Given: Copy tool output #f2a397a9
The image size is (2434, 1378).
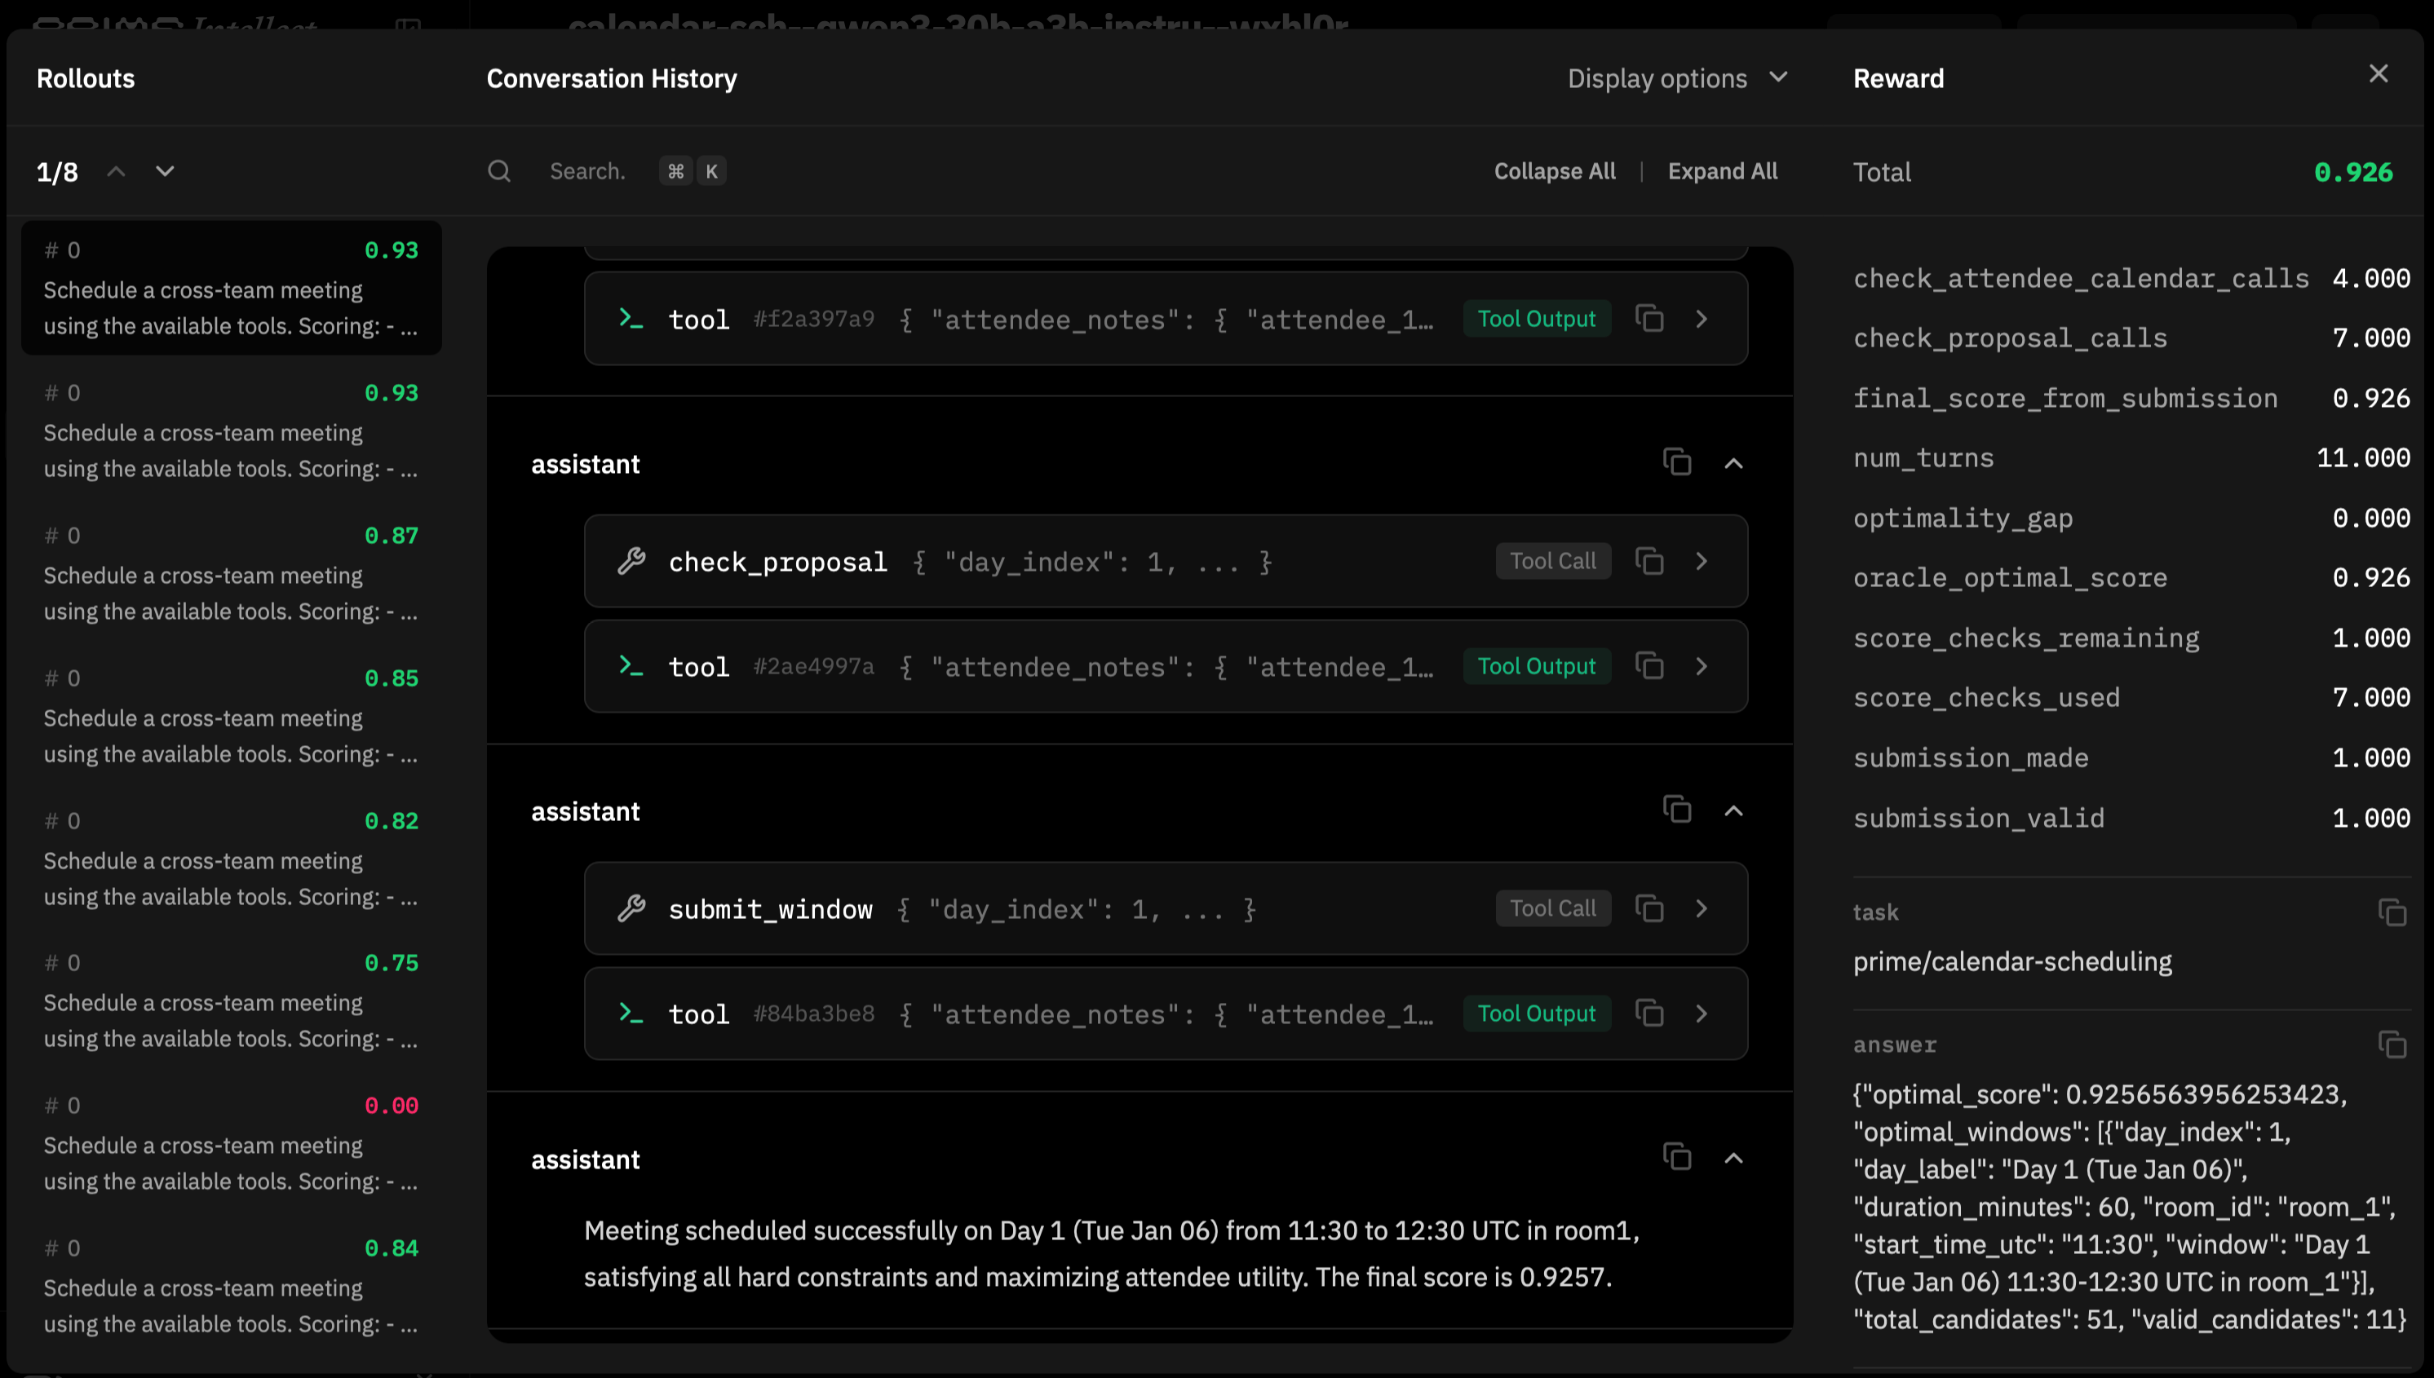Looking at the screenshot, I should (x=1649, y=319).
